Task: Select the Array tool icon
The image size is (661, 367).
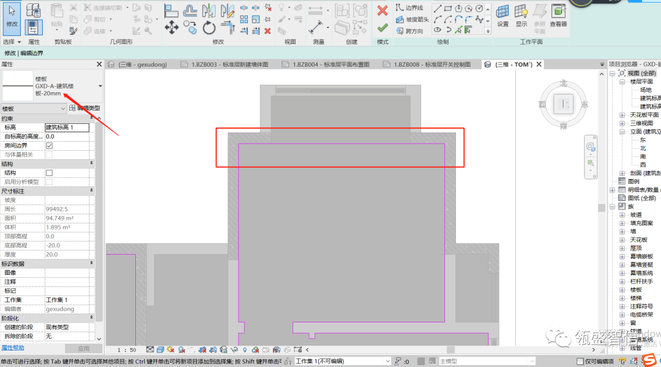Action: pyautogui.click(x=244, y=20)
